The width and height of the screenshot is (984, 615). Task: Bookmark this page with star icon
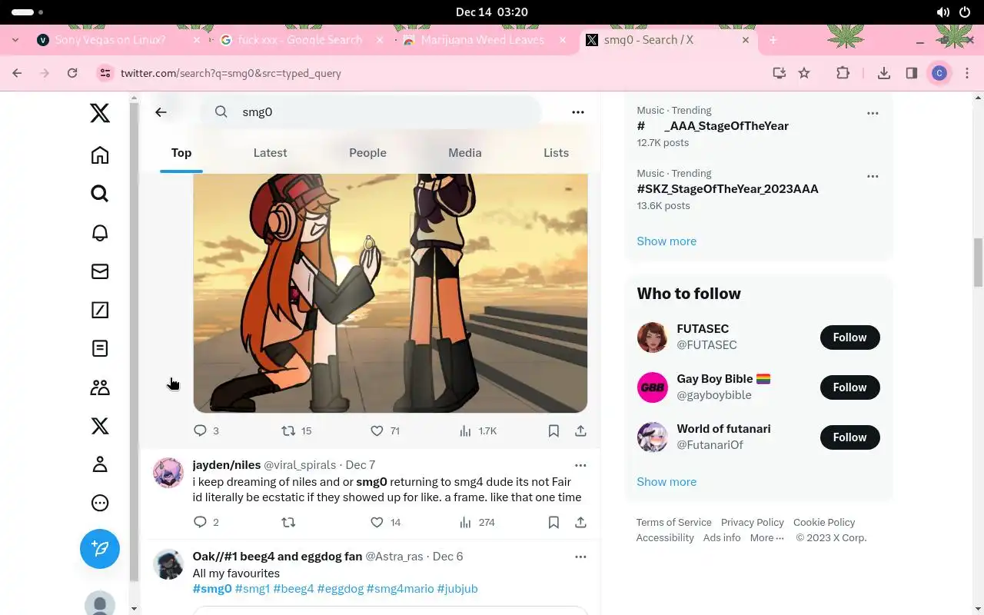click(x=804, y=73)
